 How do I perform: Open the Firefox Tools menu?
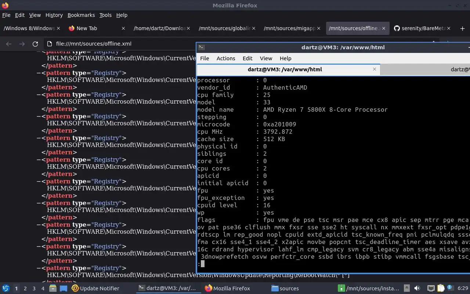coord(105,15)
